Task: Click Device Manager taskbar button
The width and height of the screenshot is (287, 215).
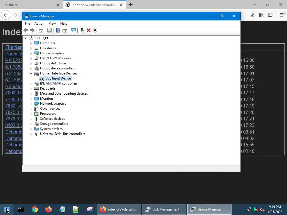Action: point(209,209)
